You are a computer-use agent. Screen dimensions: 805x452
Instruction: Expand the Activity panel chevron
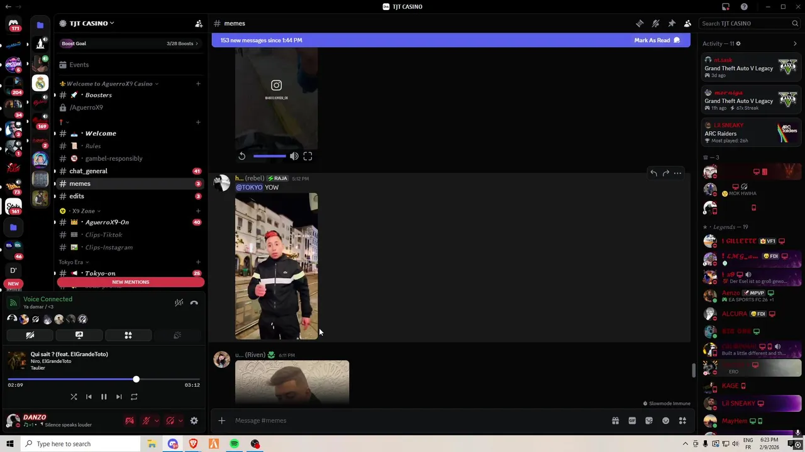[795, 43]
